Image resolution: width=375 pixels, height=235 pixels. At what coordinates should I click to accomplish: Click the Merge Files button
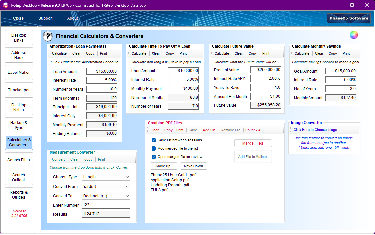coord(253,143)
